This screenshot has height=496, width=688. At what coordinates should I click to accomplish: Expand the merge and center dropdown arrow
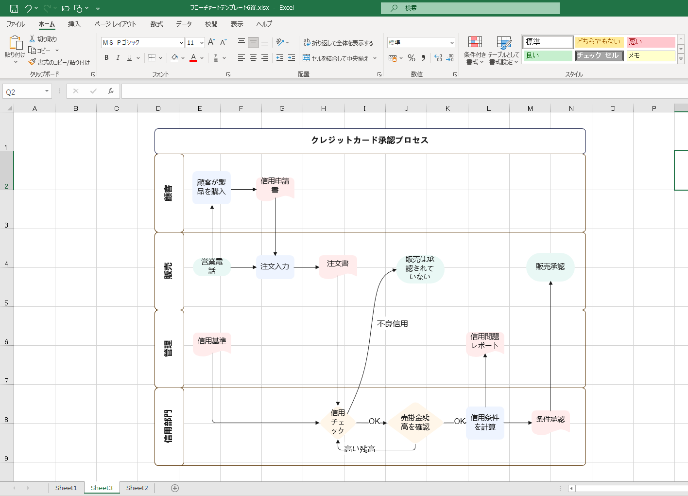click(375, 58)
